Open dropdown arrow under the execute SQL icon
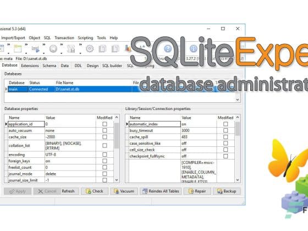308x231 pixels. tap(43, 53)
